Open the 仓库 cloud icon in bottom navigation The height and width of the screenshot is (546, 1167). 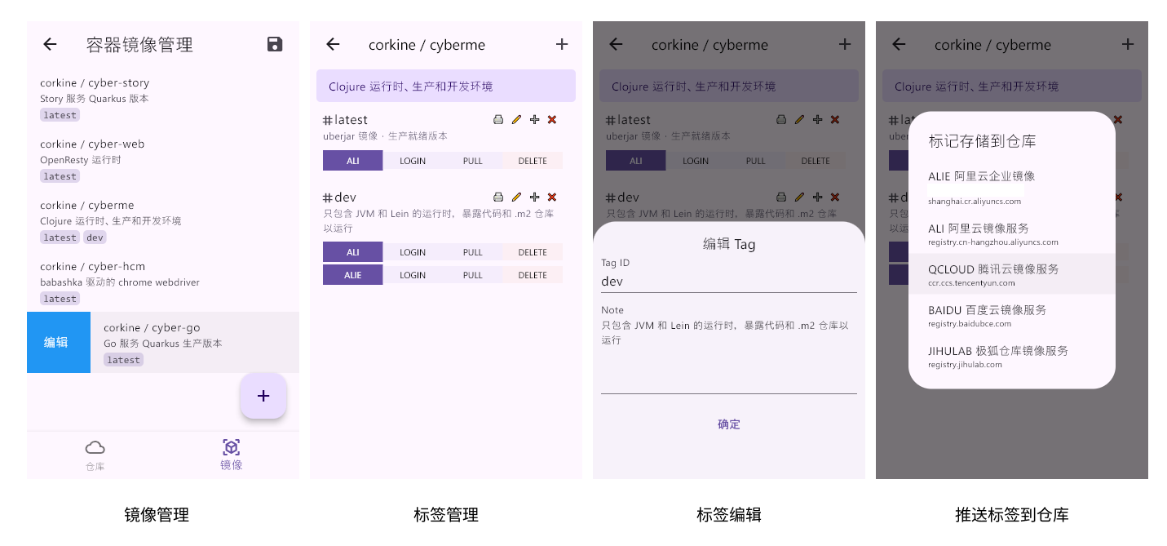point(95,447)
